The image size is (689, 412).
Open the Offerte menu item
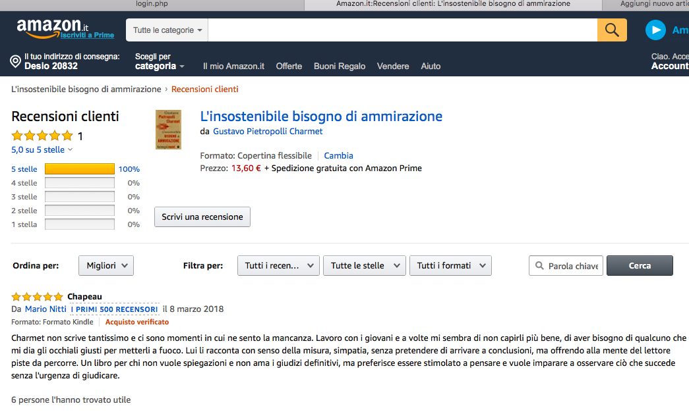coord(289,66)
